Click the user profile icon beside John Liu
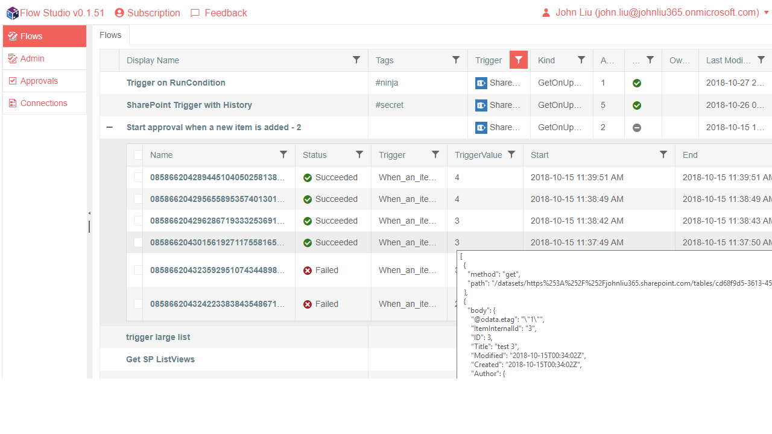Image resolution: width=772 pixels, height=434 pixels. [546, 13]
